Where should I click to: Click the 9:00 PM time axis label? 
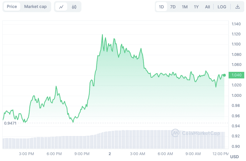coord(82,154)
